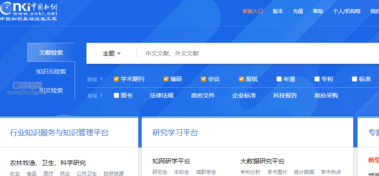Image resolution: width=379 pixels, height=176 pixels.
Task: Expand the 单库 arrow
Action: 102,96
